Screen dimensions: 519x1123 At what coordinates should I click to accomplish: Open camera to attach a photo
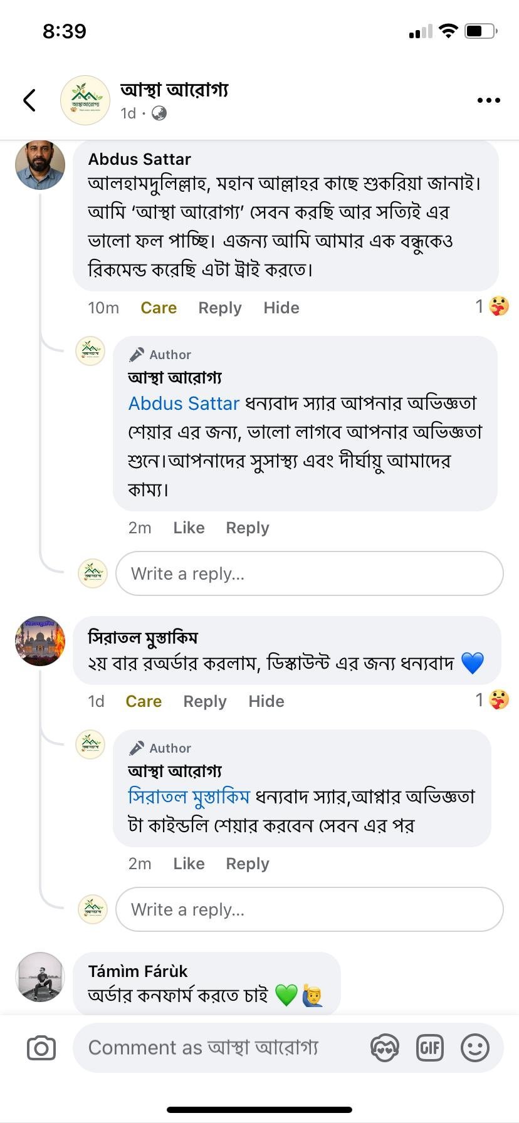tap(41, 1048)
